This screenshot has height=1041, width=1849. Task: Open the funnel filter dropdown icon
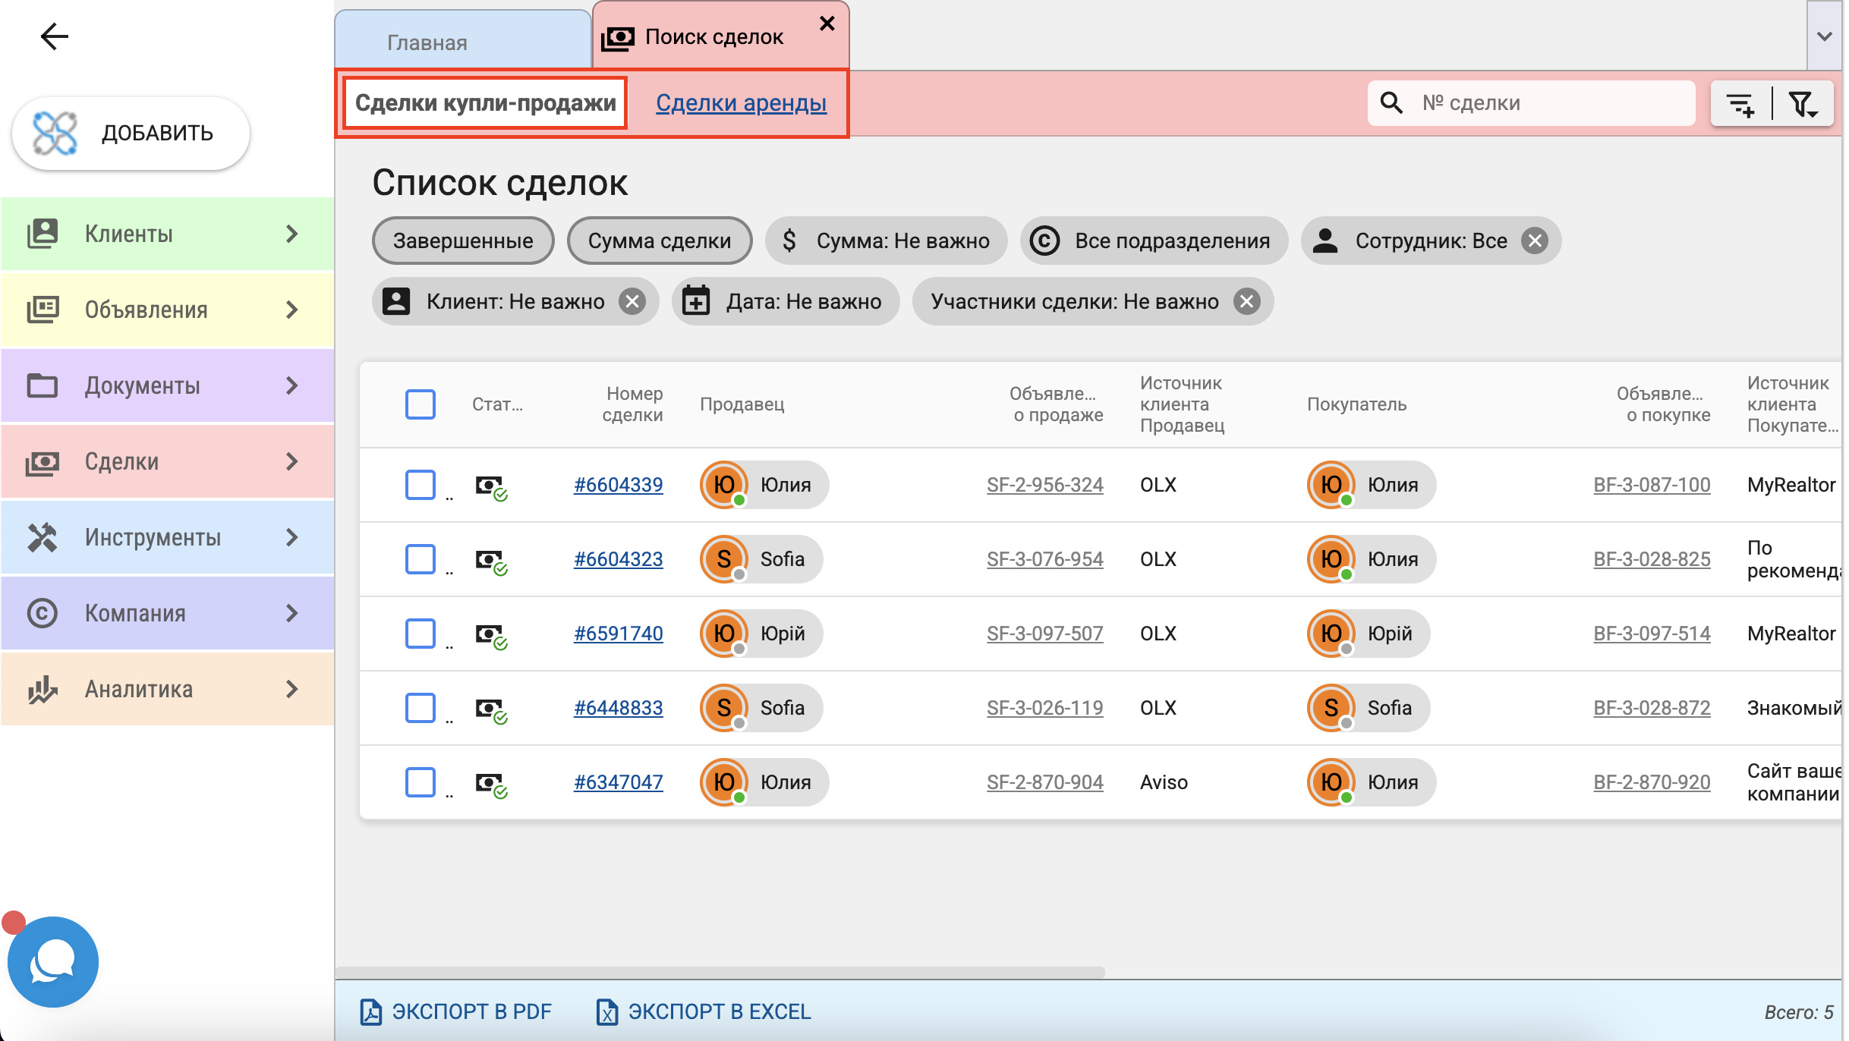pyautogui.click(x=1803, y=103)
